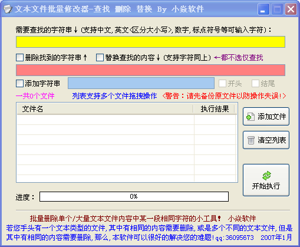
Task: Toggle the disabled 结尾 checkbox
Action: click(x=255, y=83)
